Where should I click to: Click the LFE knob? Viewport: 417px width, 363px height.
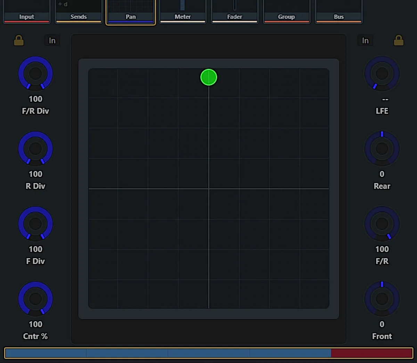coord(382,74)
